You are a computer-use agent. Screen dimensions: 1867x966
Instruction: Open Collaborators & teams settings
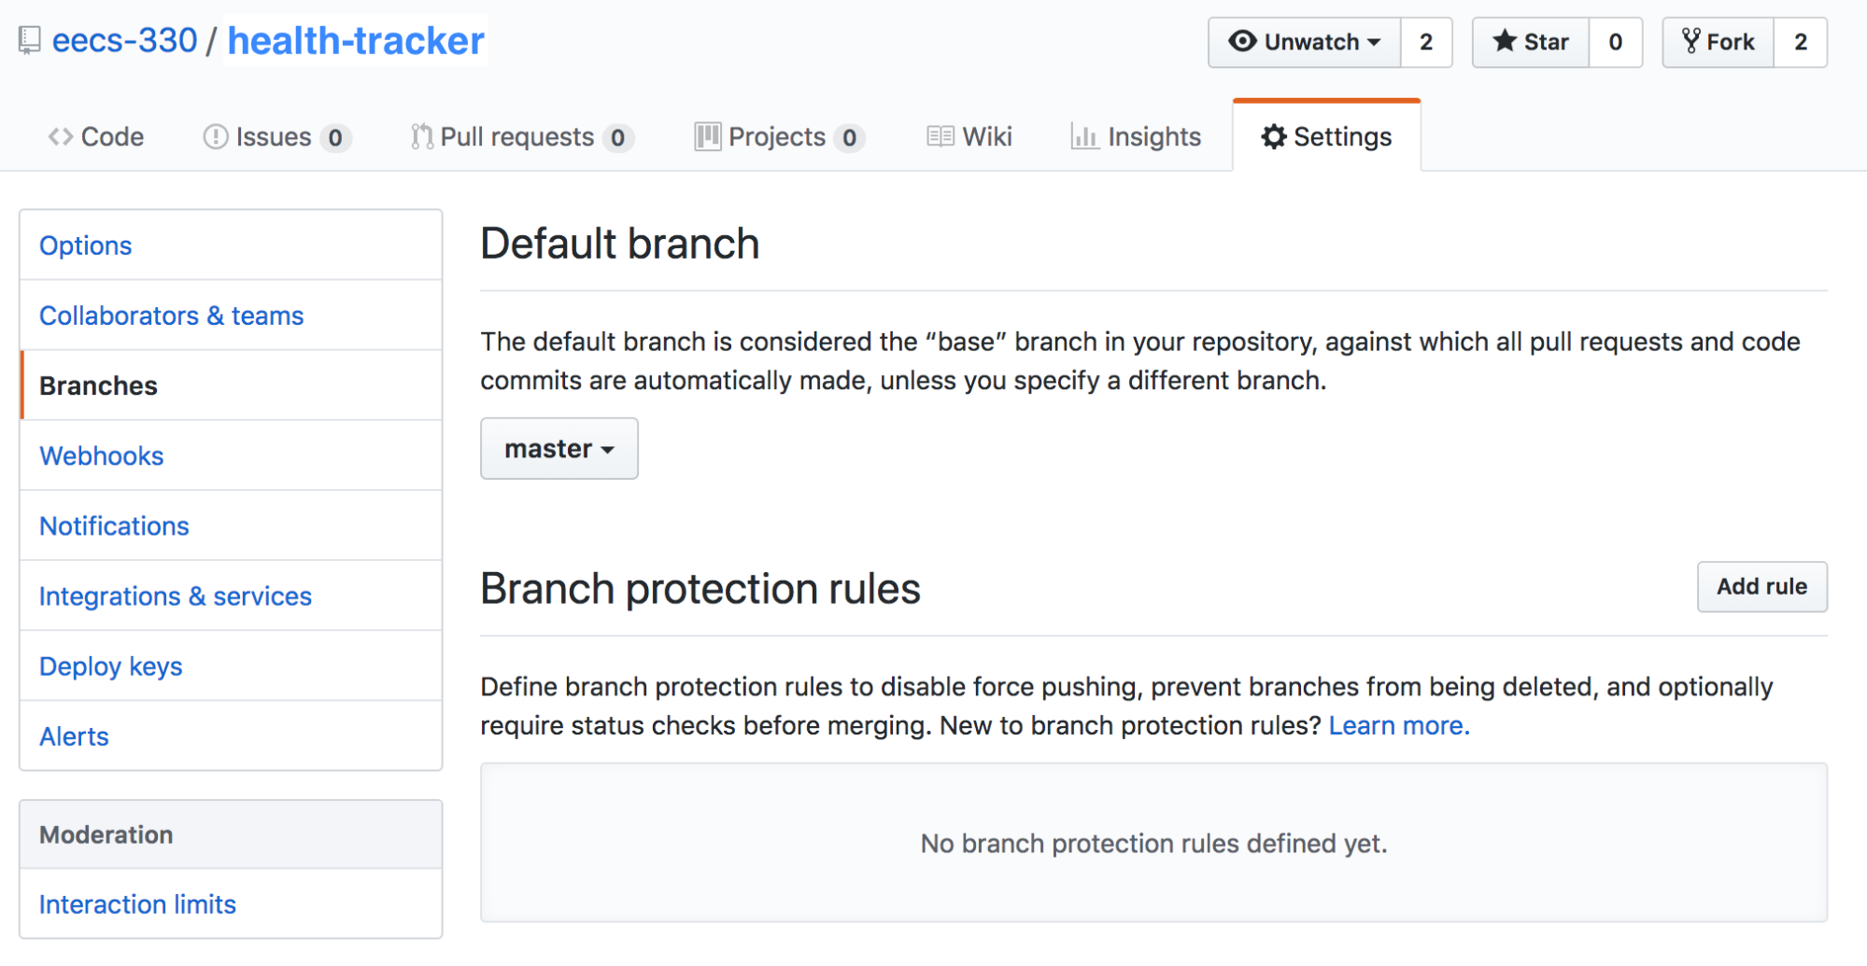(171, 315)
